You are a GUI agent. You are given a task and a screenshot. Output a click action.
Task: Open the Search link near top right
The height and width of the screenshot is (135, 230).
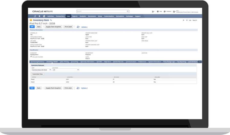tap(195, 20)
